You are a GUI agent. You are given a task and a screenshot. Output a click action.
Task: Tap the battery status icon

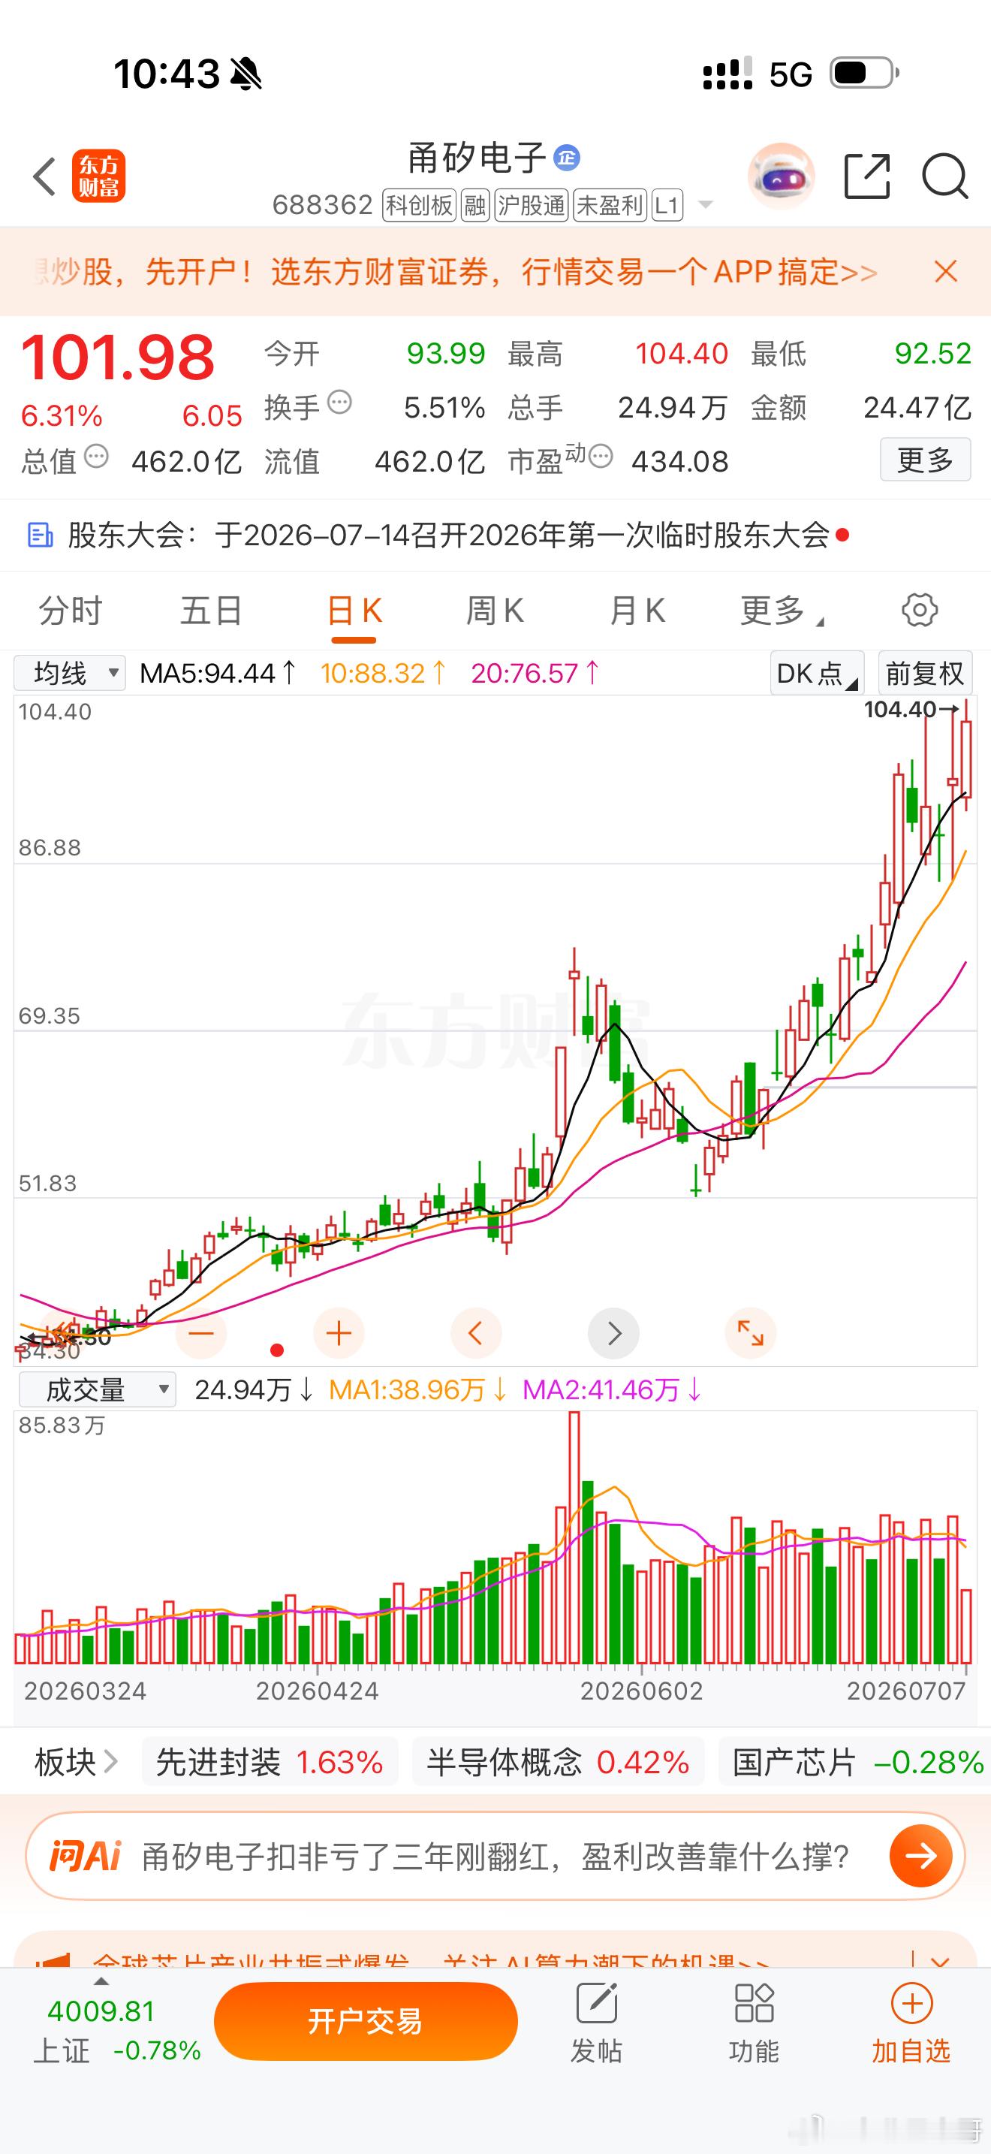(x=865, y=74)
